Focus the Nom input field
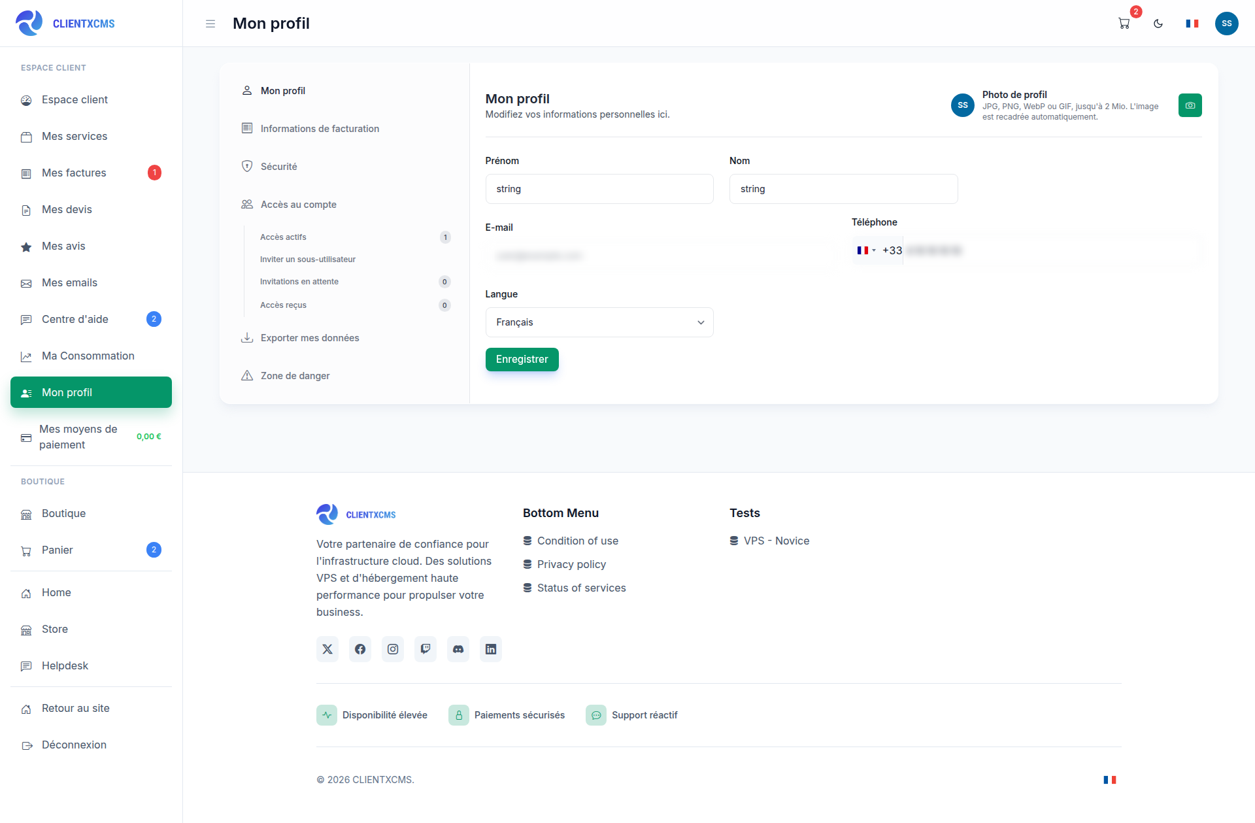1255x823 pixels. (843, 189)
